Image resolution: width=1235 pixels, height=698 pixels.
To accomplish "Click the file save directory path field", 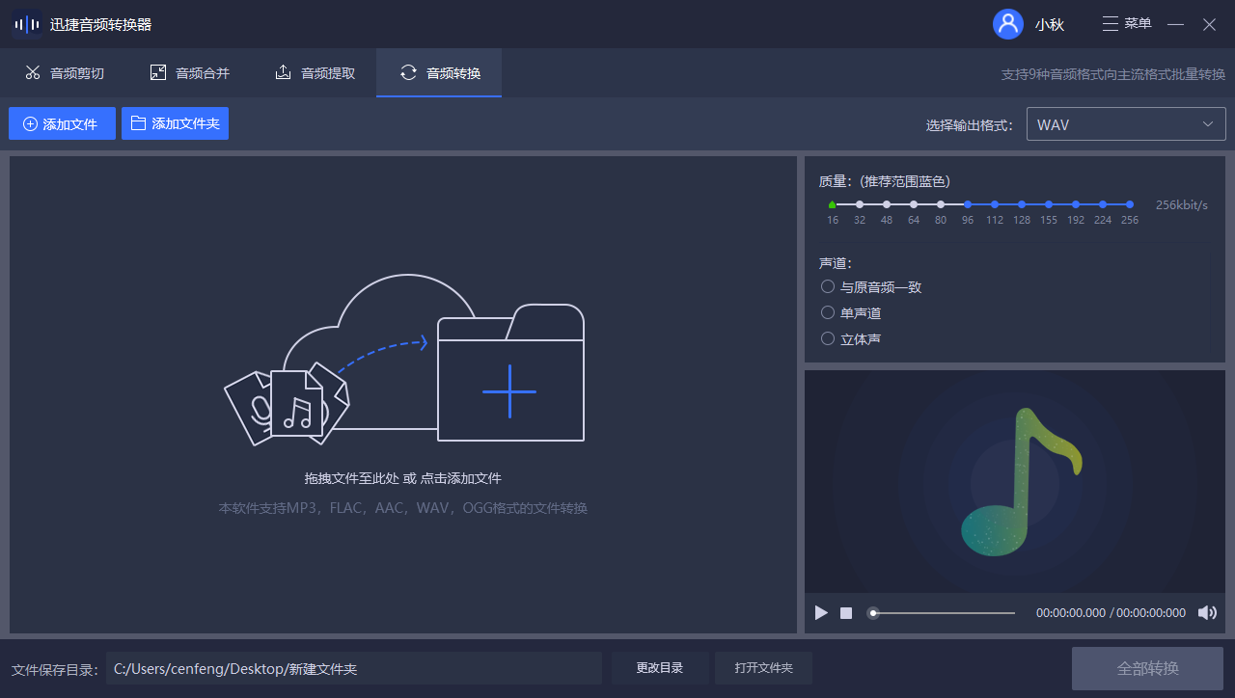I will (354, 668).
